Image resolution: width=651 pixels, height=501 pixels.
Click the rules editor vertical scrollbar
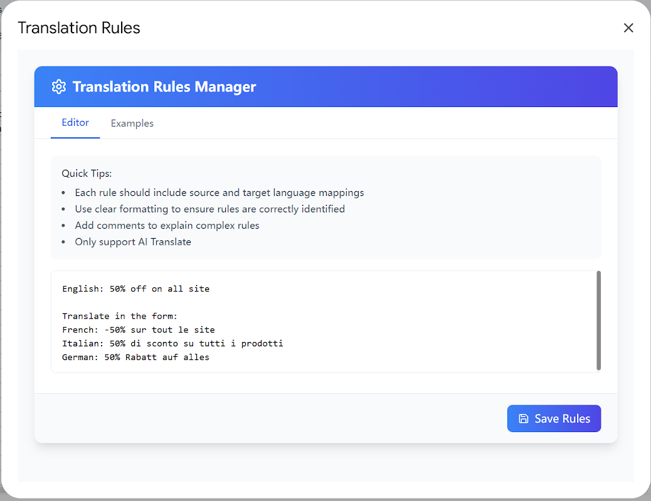point(598,320)
